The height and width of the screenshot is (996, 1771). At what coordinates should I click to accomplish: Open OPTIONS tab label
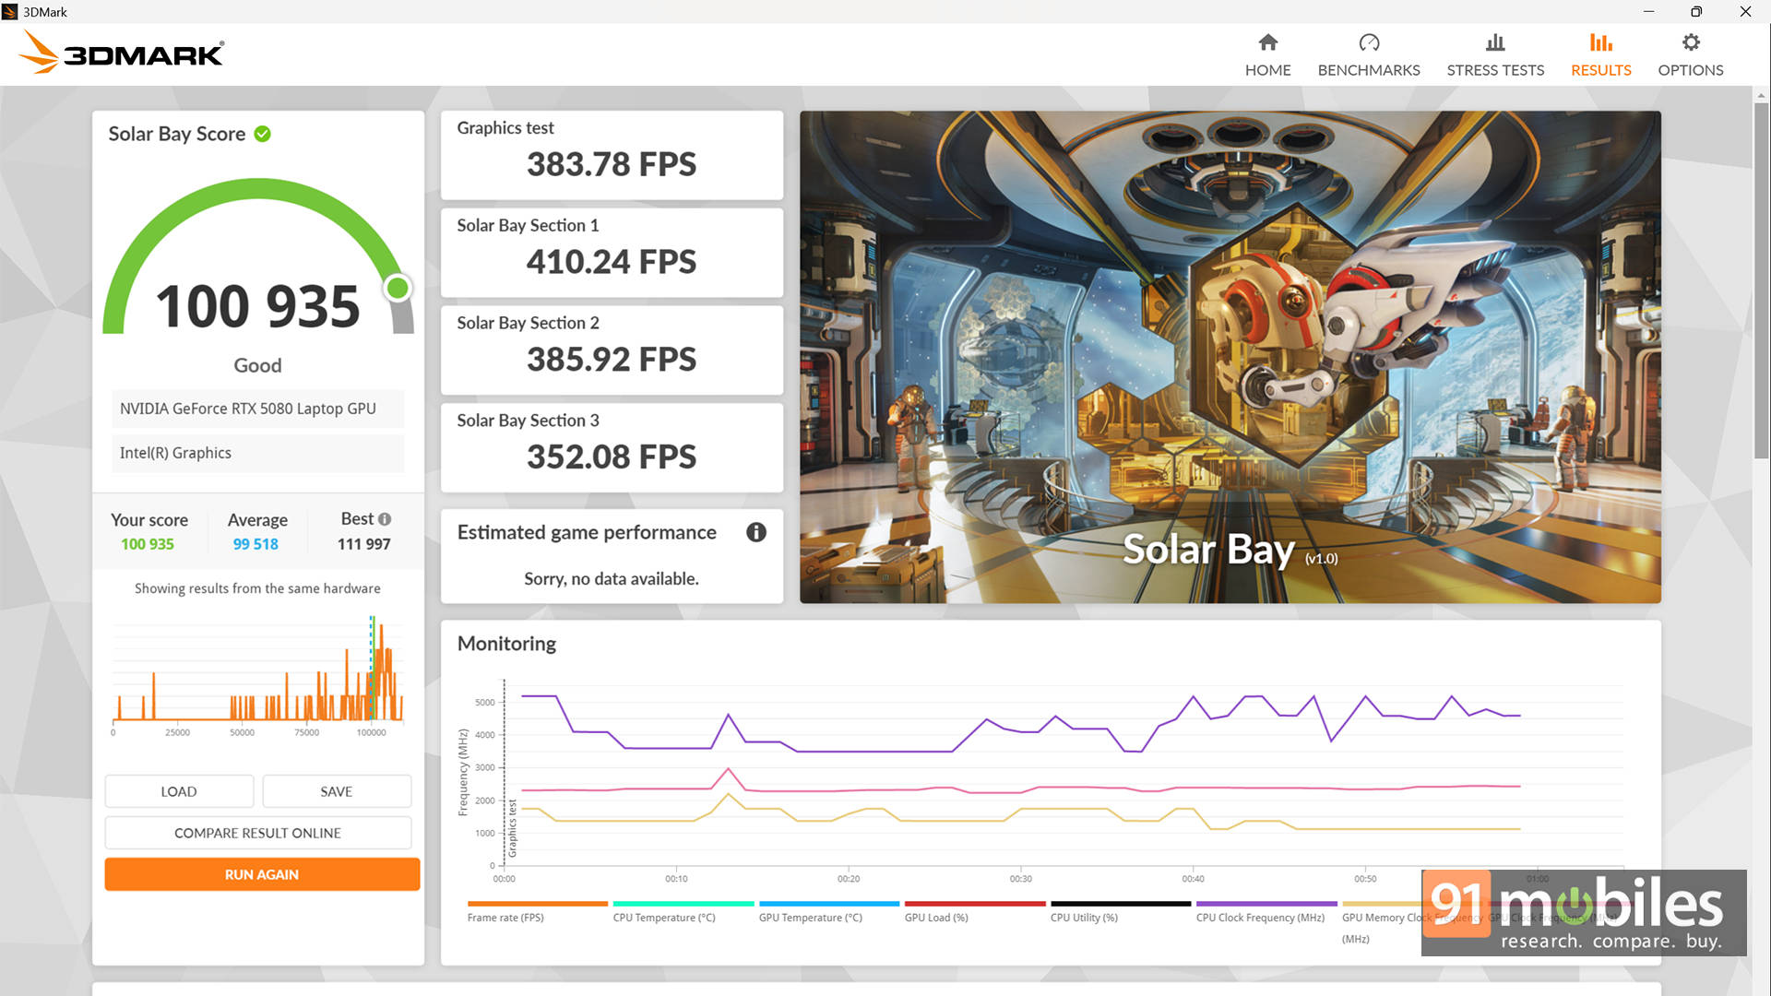pyautogui.click(x=1690, y=70)
